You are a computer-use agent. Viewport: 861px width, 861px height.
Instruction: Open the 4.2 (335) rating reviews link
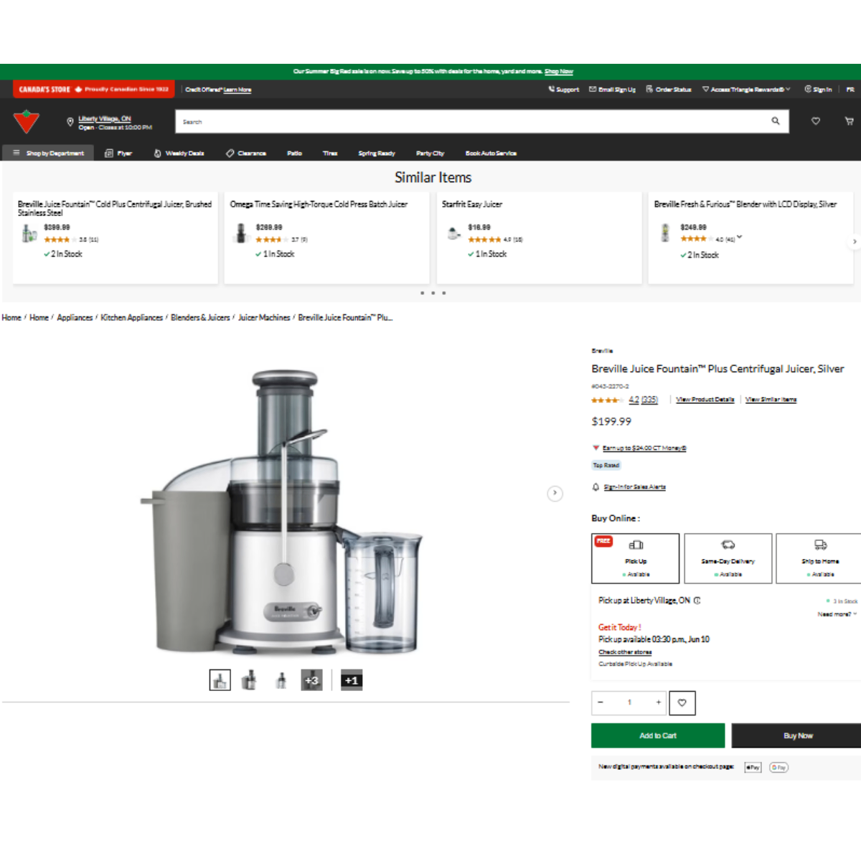tap(643, 400)
